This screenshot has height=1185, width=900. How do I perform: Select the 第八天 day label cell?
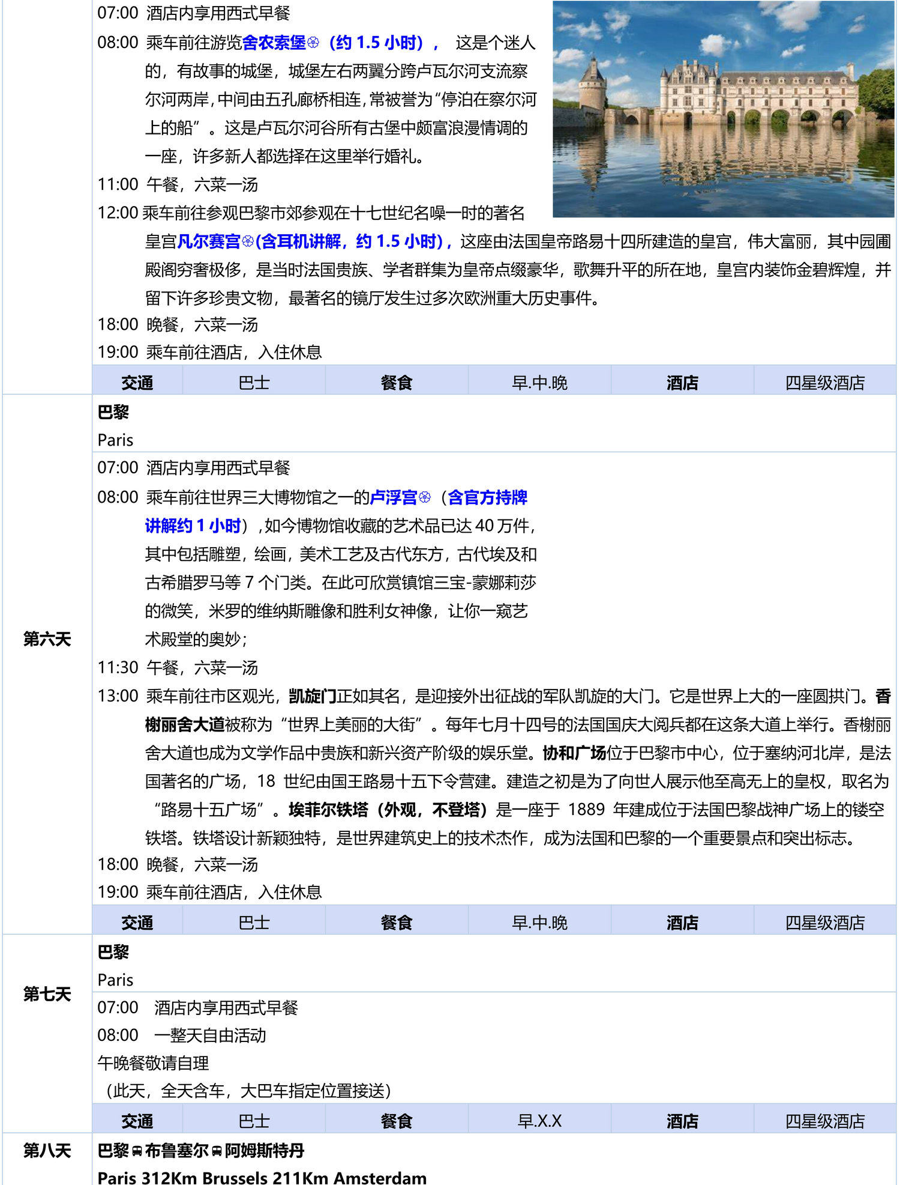pyautogui.click(x=47, y=1151)
